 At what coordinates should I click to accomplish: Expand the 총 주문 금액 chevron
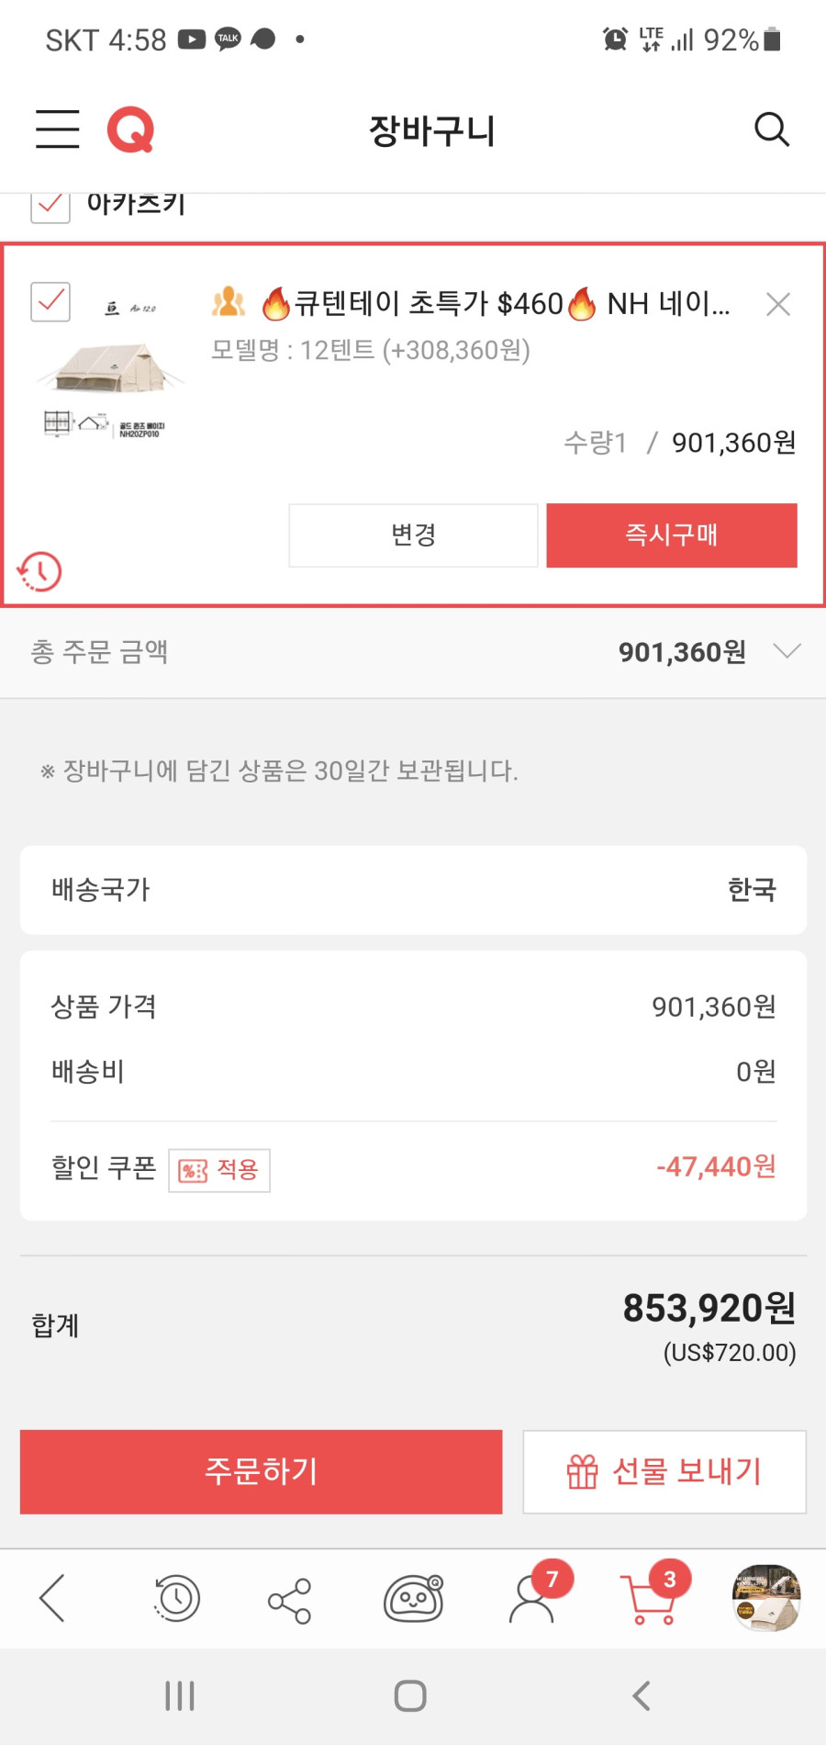coord(787,651)
